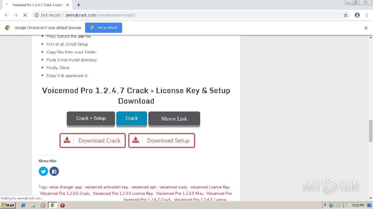The image size is (373, 209).
Task: Click the volume tray icon
Action: [x=338, y=205]
